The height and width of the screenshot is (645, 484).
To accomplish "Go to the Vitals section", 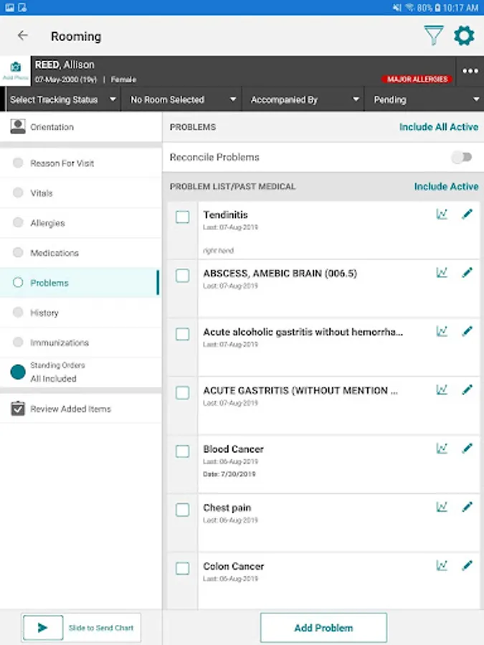I will coord(42,193).
